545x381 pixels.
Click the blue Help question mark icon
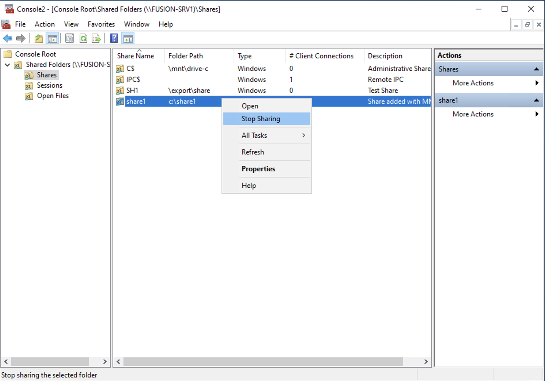(114, 38)
